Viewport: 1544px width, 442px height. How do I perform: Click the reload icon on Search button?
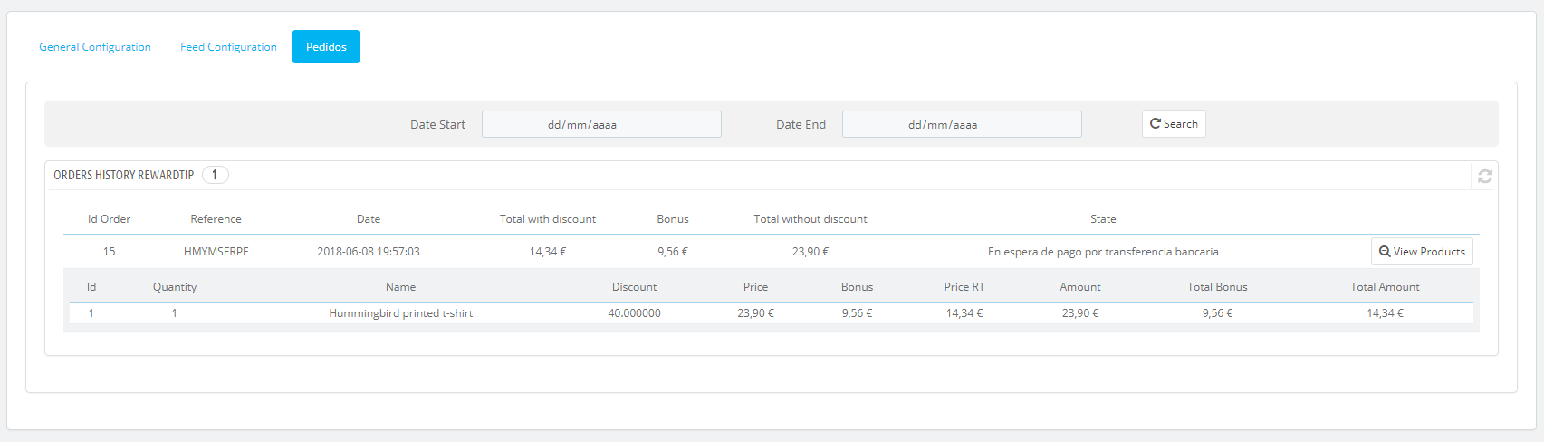click(x=1156, y=123)
